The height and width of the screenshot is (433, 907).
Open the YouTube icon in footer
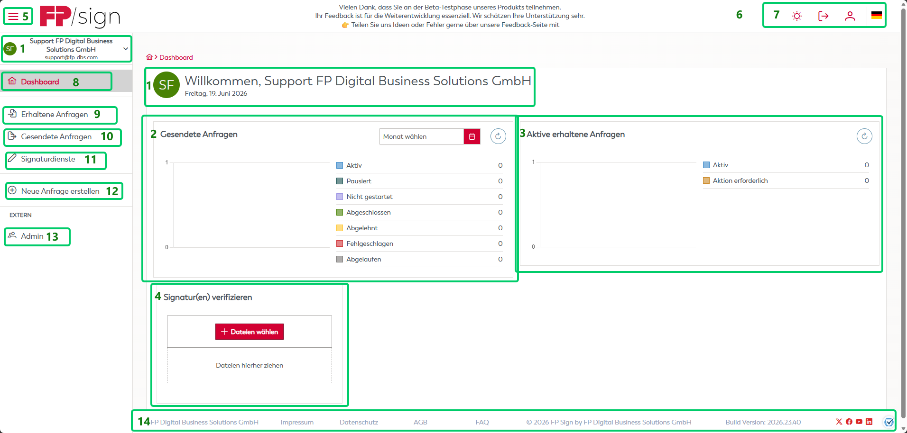pos(859,422)
